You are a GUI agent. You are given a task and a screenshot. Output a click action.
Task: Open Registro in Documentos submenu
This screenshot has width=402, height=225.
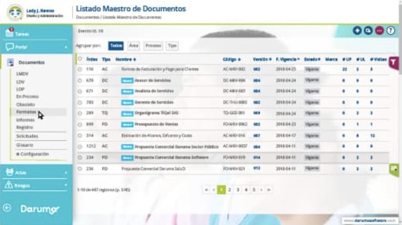coord(24,127)
